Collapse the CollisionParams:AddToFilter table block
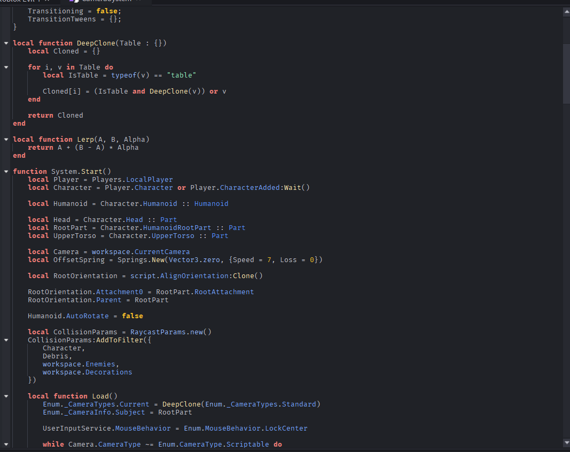The image size is (570, 452). click(x=6, y=340)
